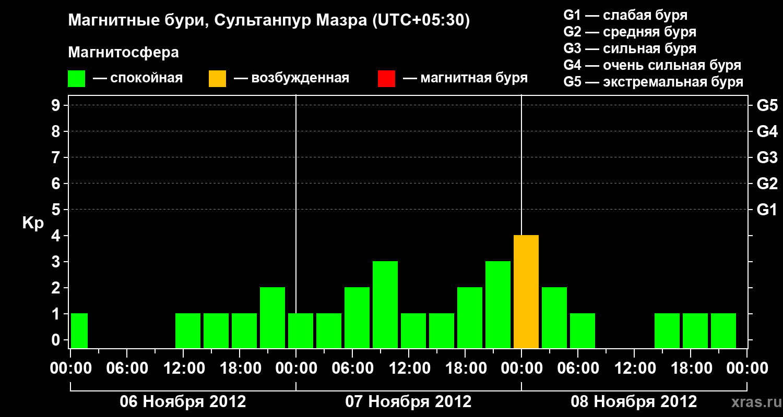Select the Kp 2 bar on 06 Ноября
The width and height of the screenshot is (783, 417).
[272, 318]
